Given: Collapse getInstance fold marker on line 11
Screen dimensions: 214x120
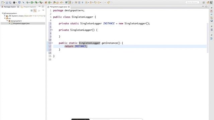Looking at the screenshot, I should coord(52,43).
